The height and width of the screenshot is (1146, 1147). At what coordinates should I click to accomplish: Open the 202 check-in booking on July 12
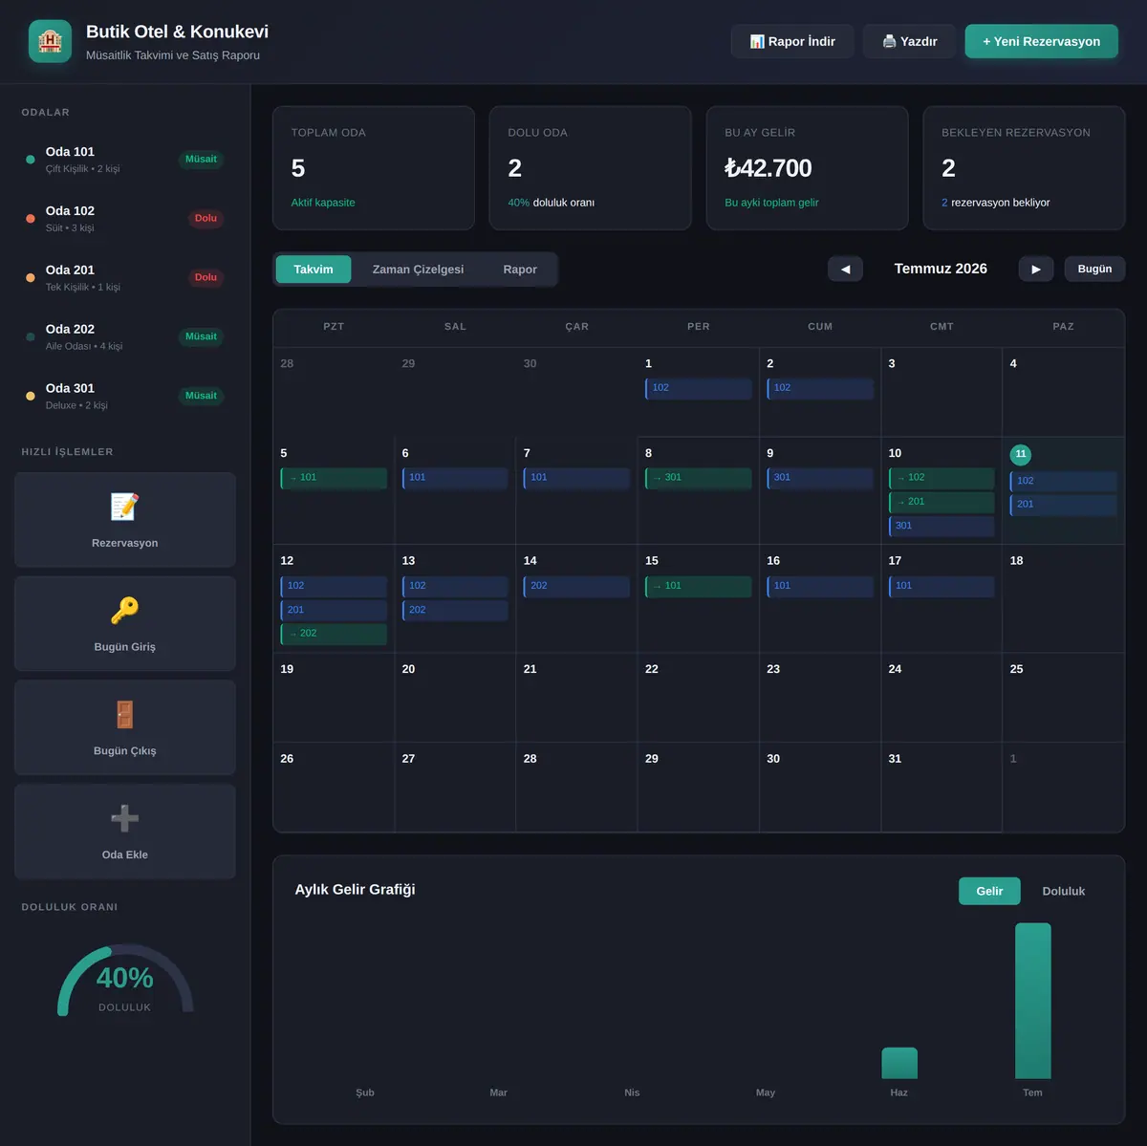[334, 634]
